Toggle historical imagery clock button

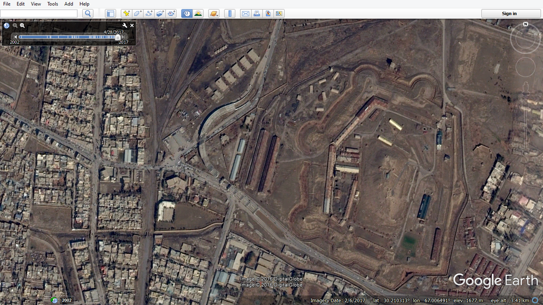pos(187,13)
